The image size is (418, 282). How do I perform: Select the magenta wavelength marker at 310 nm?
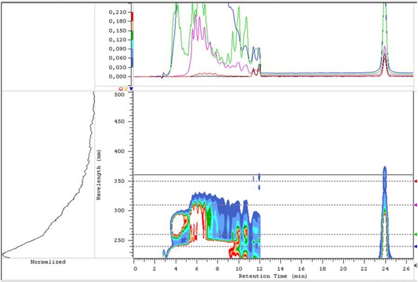tap(415, 205)
